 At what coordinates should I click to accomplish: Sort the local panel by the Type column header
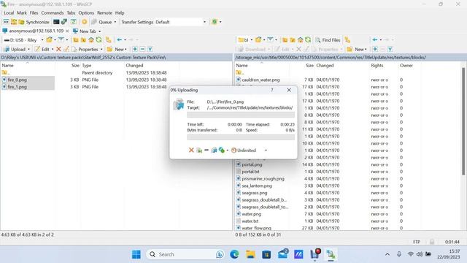coord(87,65)
